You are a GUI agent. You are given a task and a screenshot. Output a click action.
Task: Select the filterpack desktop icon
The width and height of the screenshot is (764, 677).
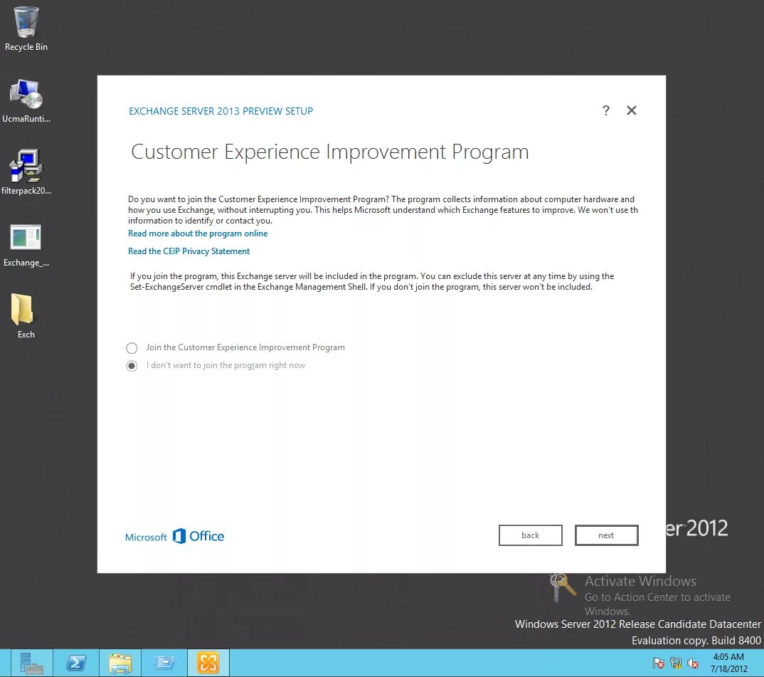(26, 173)
